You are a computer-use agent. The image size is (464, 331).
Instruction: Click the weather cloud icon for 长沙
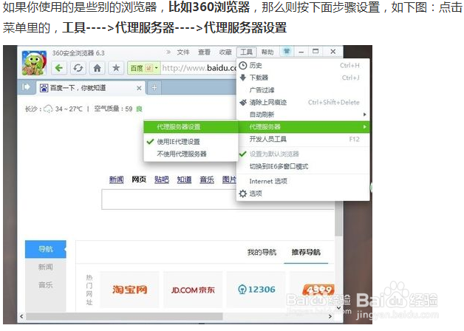coord(48,109)
